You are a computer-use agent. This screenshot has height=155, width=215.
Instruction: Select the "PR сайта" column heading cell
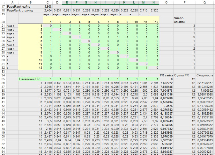[166, 75]
